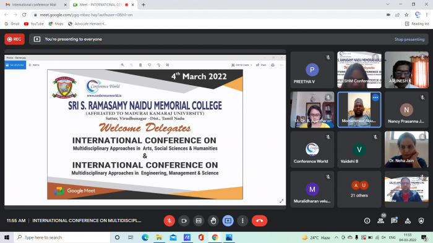Open Chrome tab search chevron

point(388,4)
